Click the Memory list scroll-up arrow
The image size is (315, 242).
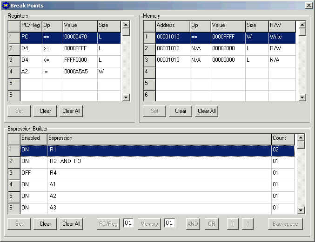point(302,25)
